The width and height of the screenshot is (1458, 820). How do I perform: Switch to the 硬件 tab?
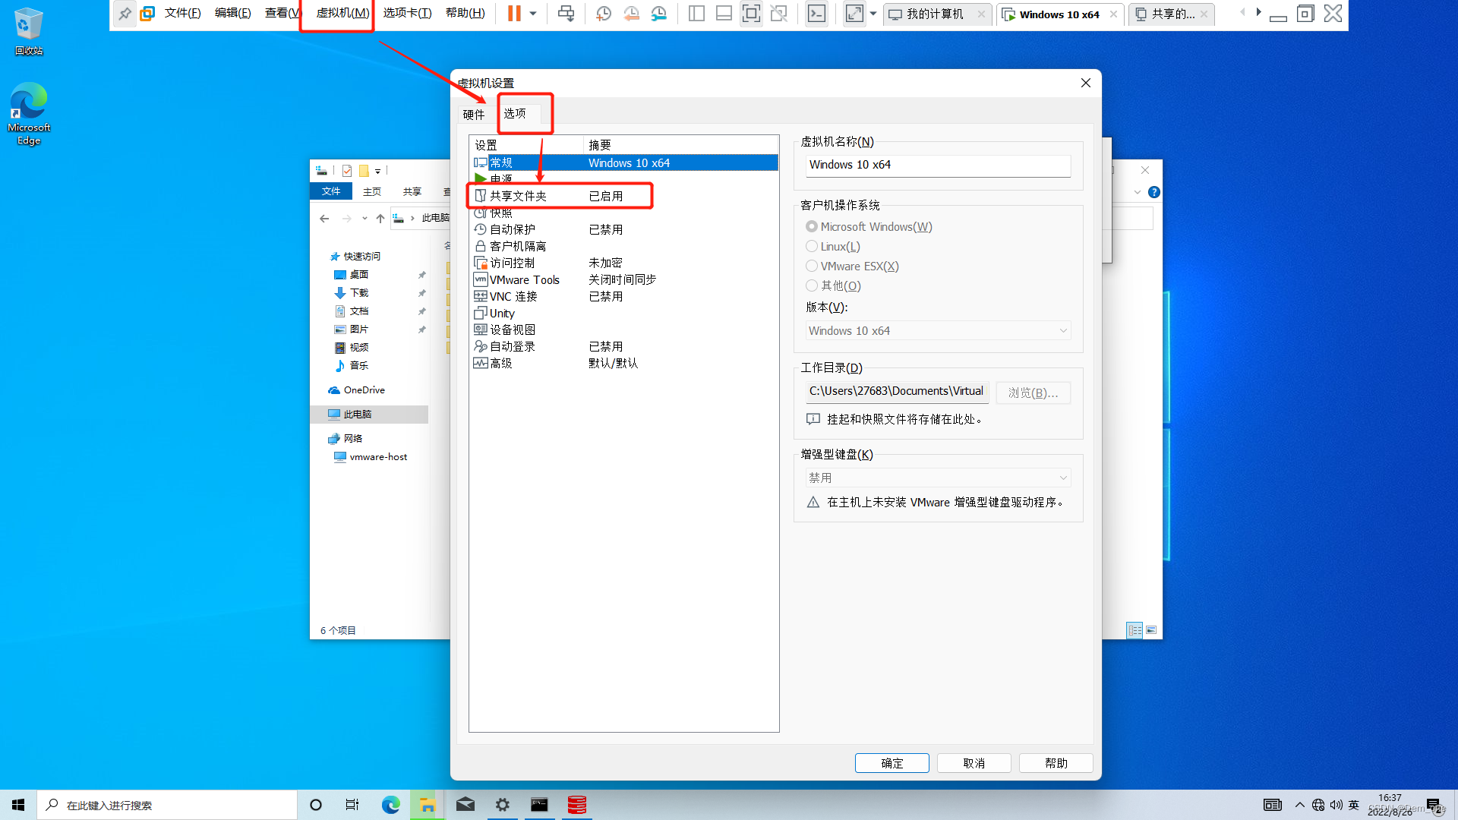click(474, 115)
